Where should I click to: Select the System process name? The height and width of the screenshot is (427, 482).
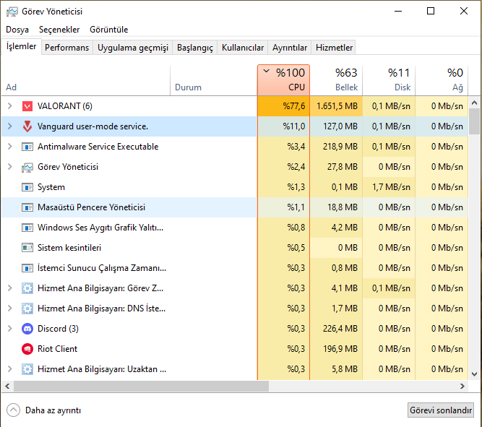pos(51,187)
